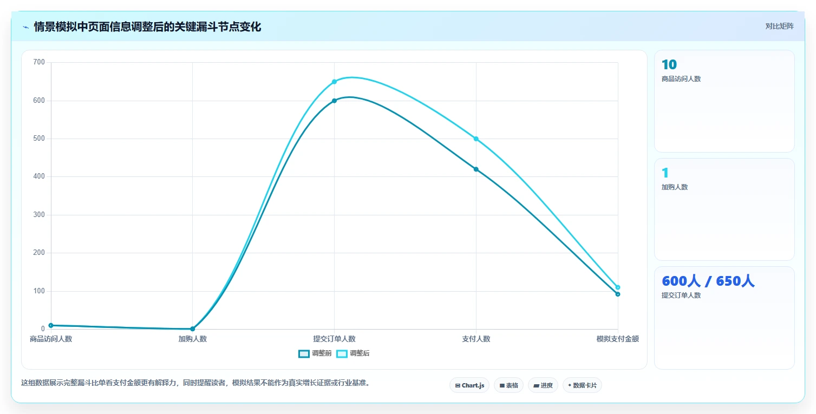Toggle the 调整后 legend item
The height and width of the screenshot is (414, 816).
[353, 353]
